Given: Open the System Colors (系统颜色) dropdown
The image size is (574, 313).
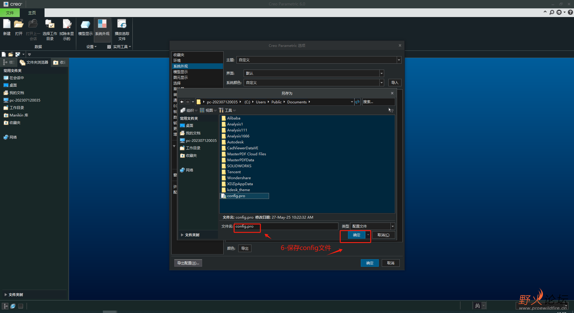Looking at the screenshot, I should (x=381, y=83).
